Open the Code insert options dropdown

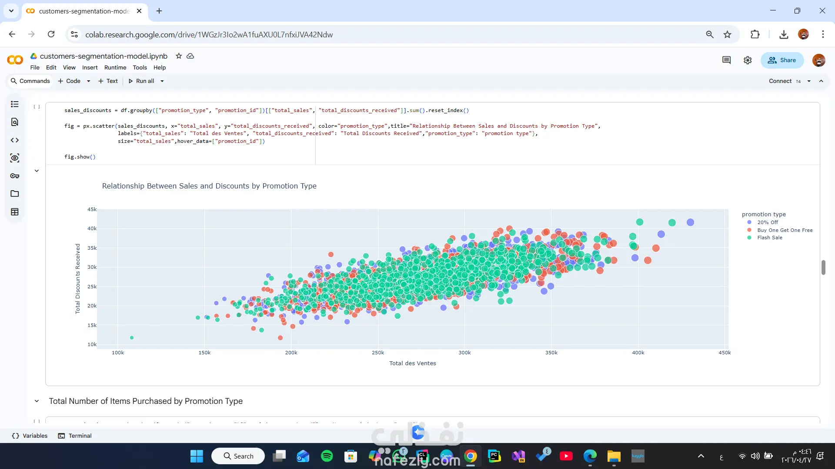89,81
